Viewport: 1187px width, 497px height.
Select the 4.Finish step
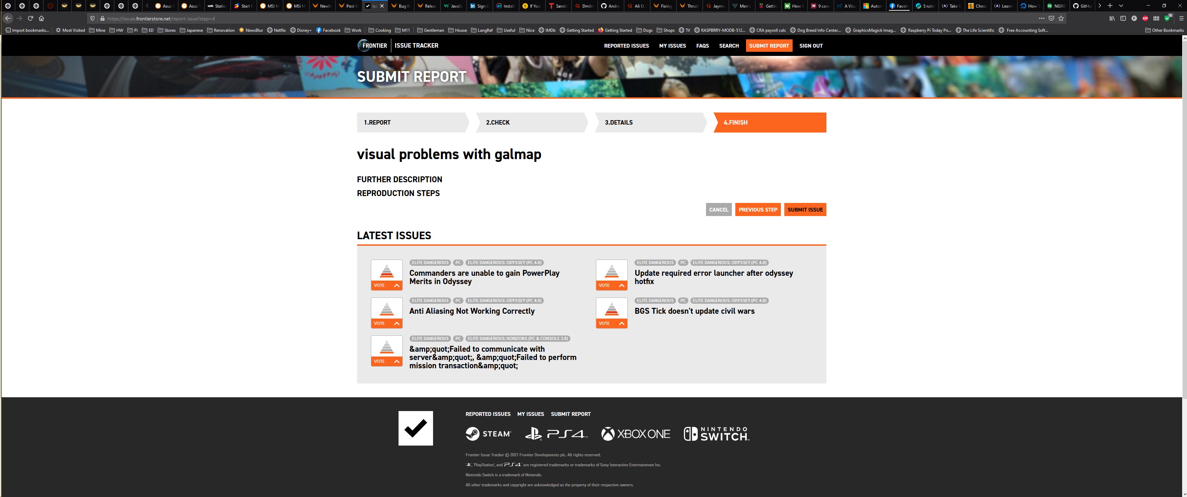(769, 123)
